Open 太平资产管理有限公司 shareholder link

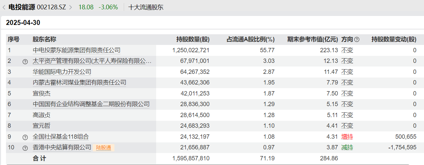tap(92, 61)
